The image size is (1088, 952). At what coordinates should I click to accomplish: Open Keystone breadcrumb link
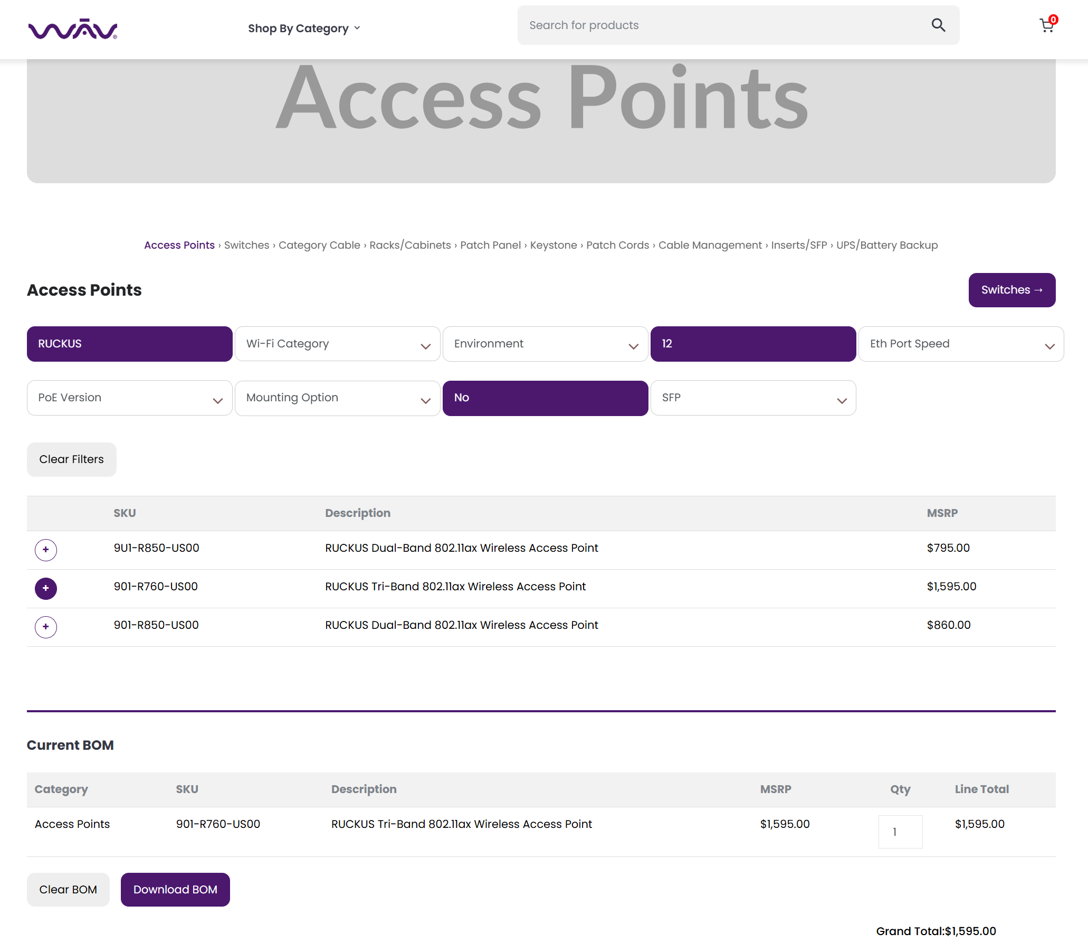tap(553, 246)
